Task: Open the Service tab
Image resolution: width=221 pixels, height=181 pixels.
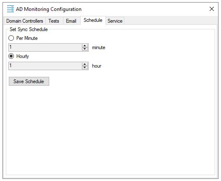Action: [115, 21]
